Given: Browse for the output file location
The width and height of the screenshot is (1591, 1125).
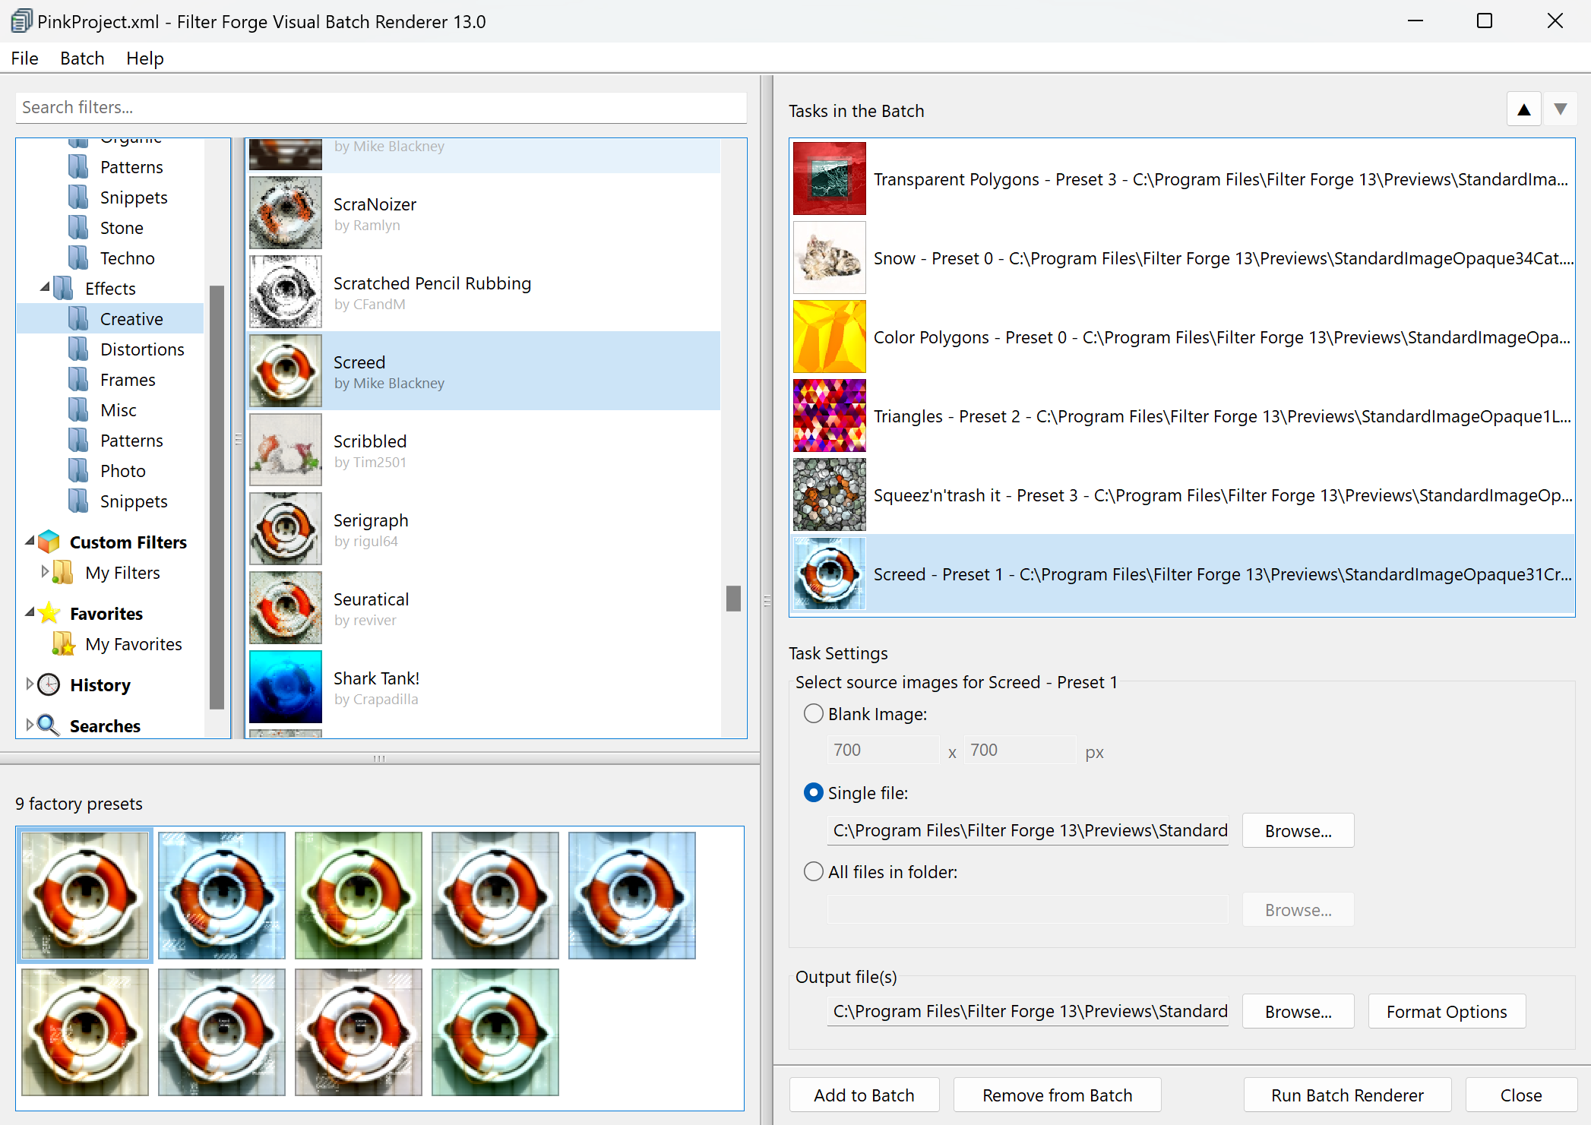Looking at the screenshot, I should pos(1298,1011).
